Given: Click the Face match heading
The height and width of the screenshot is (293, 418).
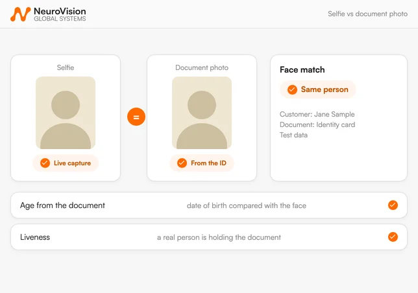Looking at the screenshot, I should (x=302, y=70).
